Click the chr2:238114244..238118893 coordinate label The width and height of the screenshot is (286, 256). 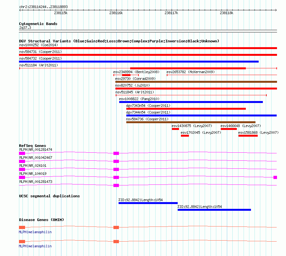43,7
